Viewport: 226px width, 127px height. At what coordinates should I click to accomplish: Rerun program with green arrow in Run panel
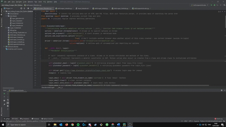click(4, 94)
